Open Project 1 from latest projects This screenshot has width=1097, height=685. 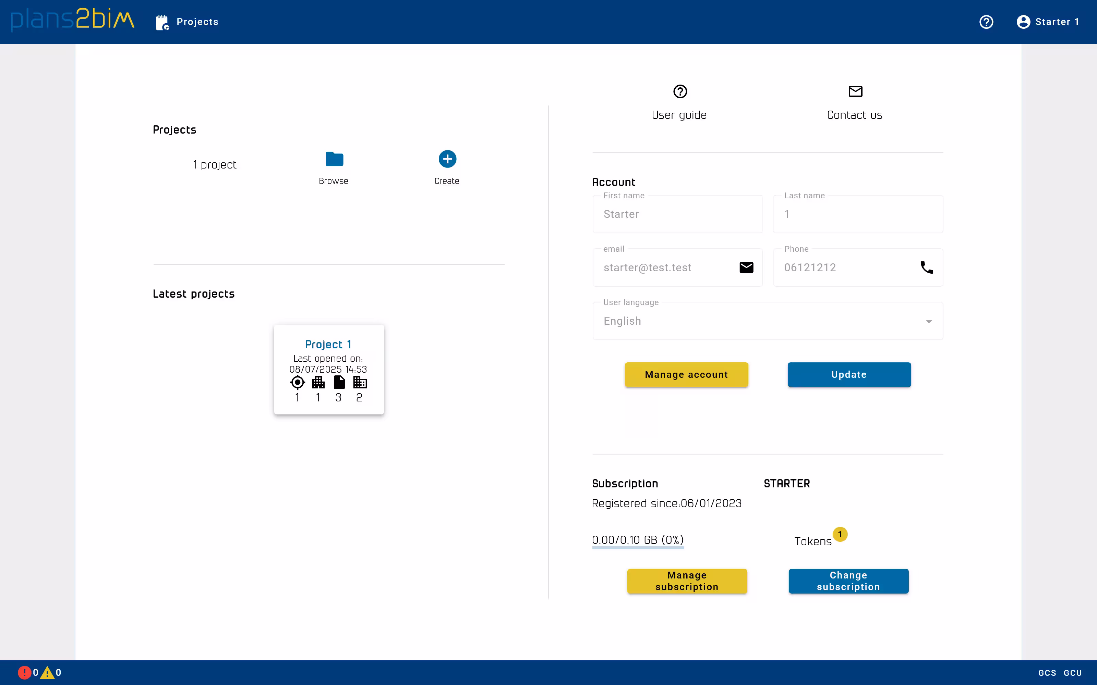(328, 344)
